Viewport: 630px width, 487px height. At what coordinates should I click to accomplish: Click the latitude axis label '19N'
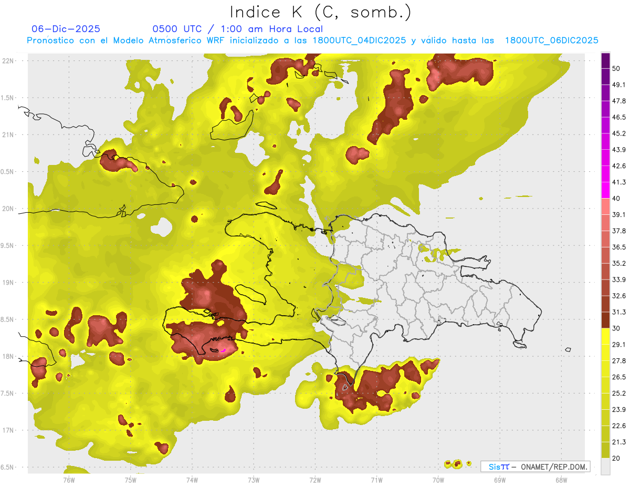(x=8, y=282)
